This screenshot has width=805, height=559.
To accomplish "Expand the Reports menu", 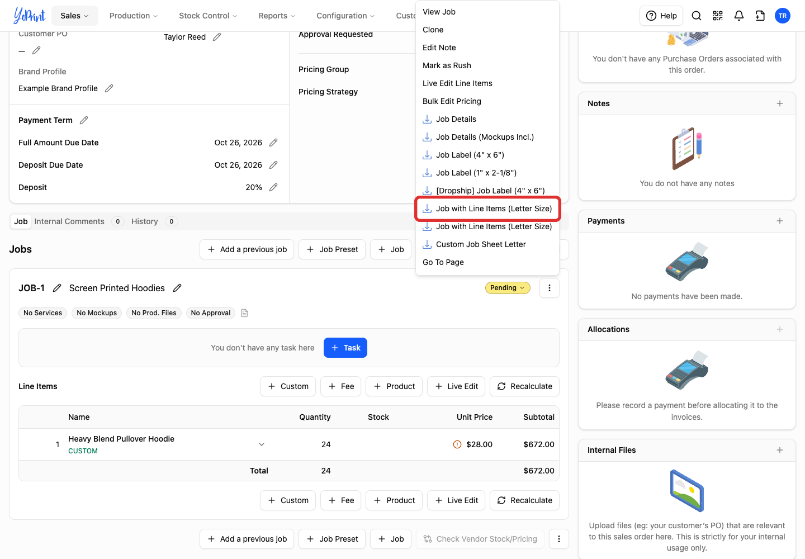I will click(277, 16).
